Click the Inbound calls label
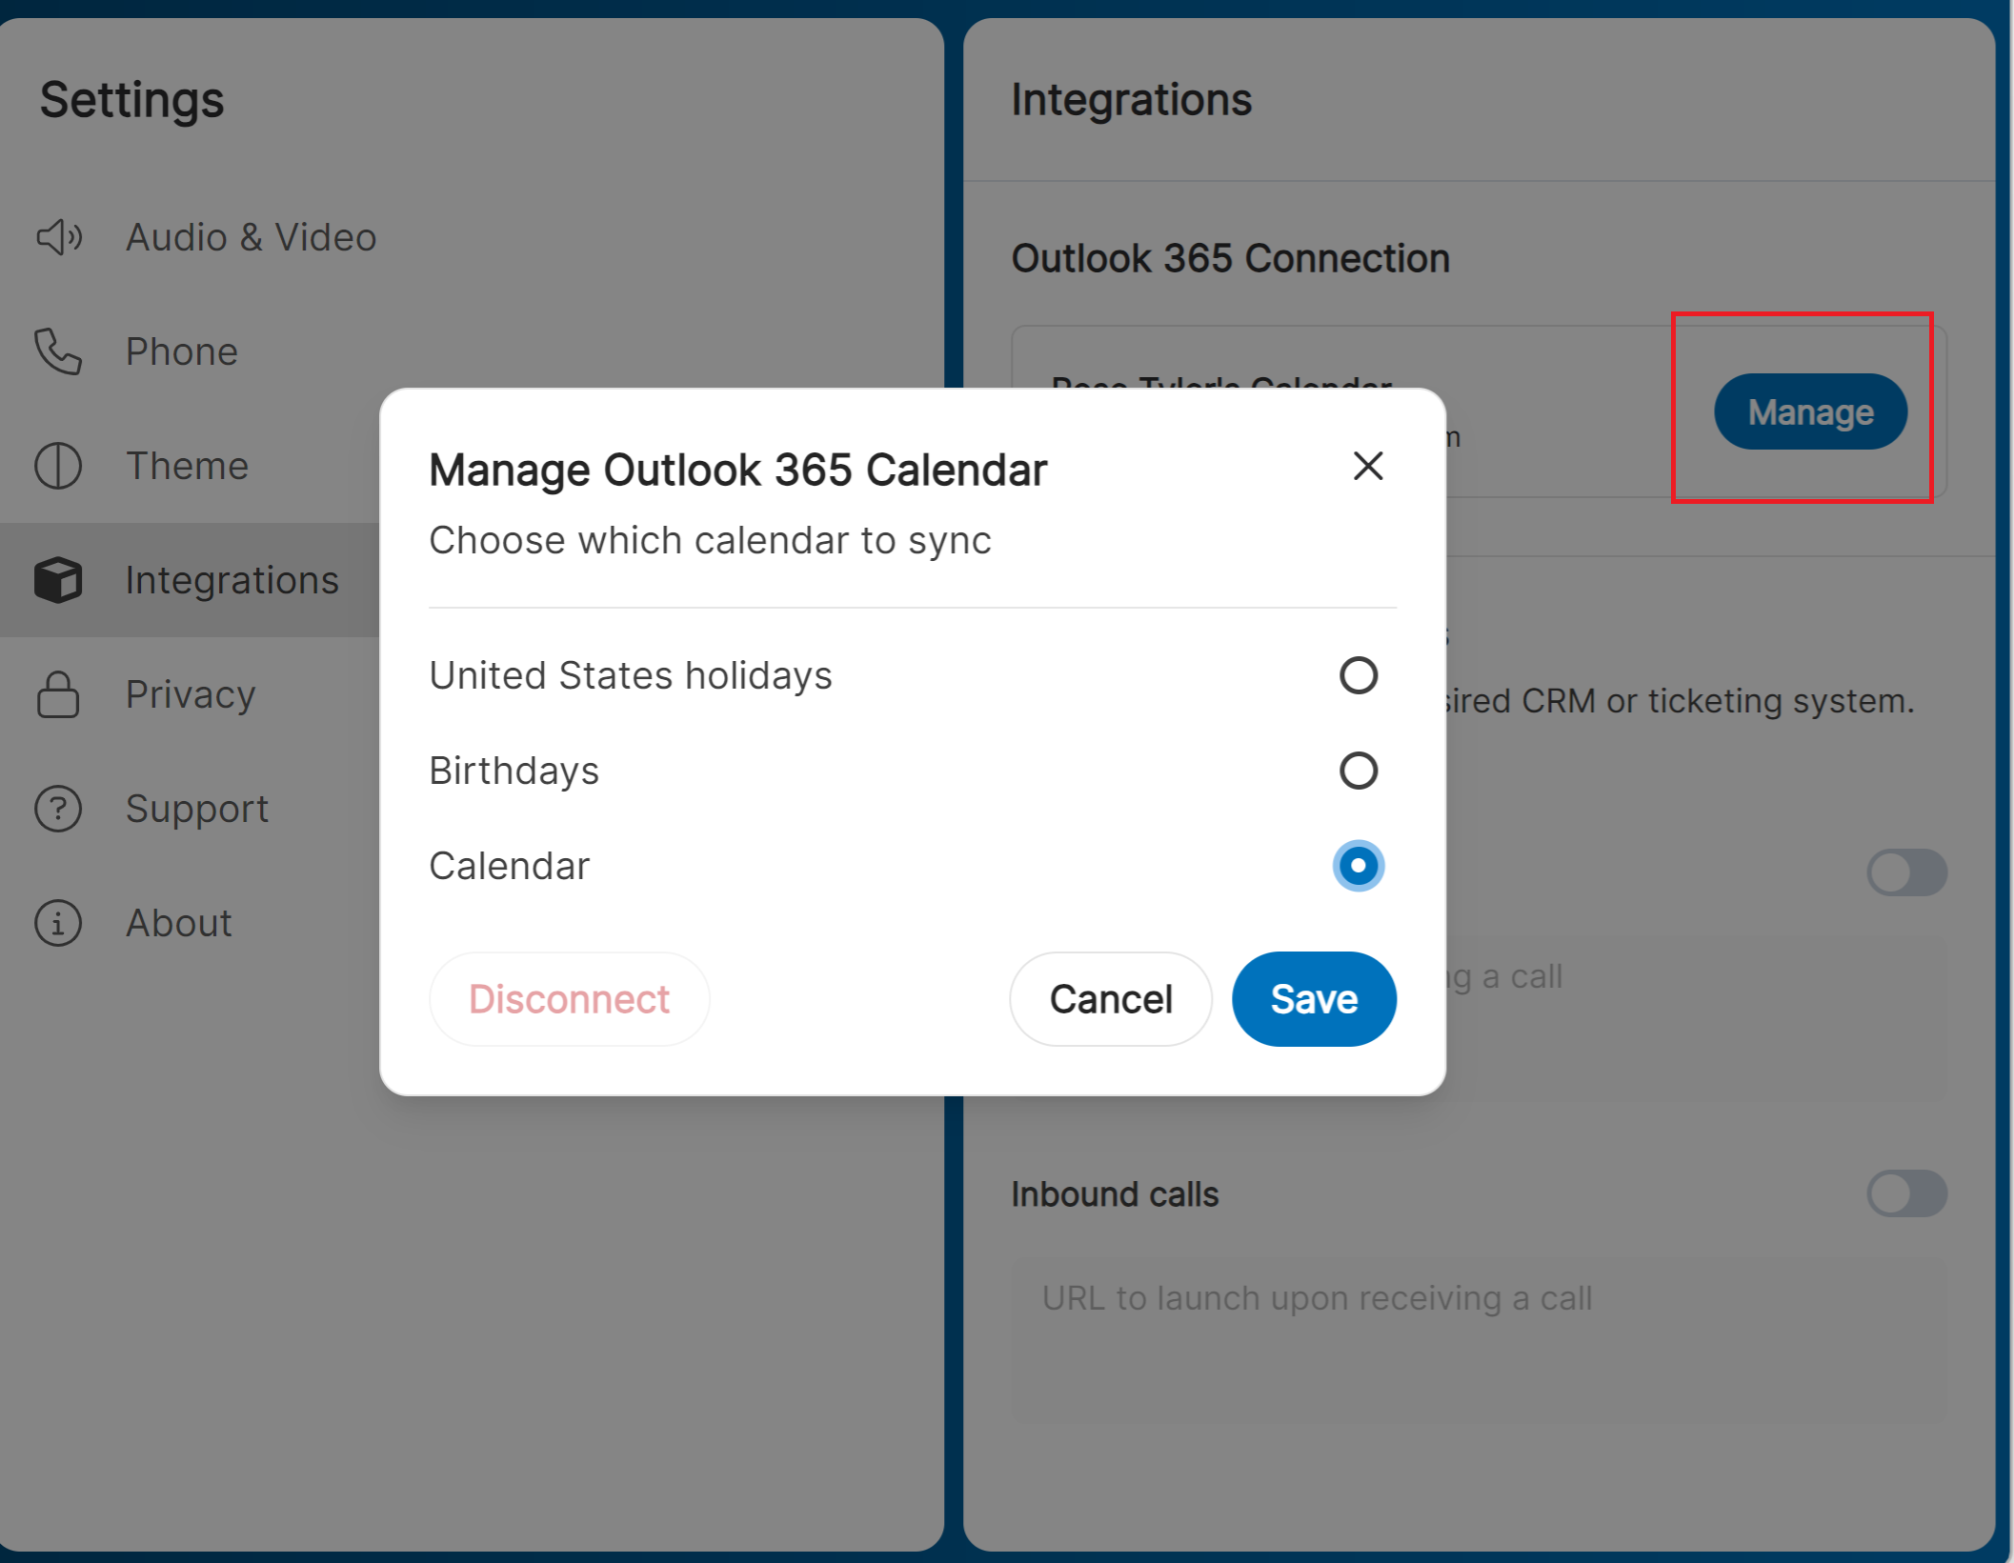 [x=1115, y=1193]
